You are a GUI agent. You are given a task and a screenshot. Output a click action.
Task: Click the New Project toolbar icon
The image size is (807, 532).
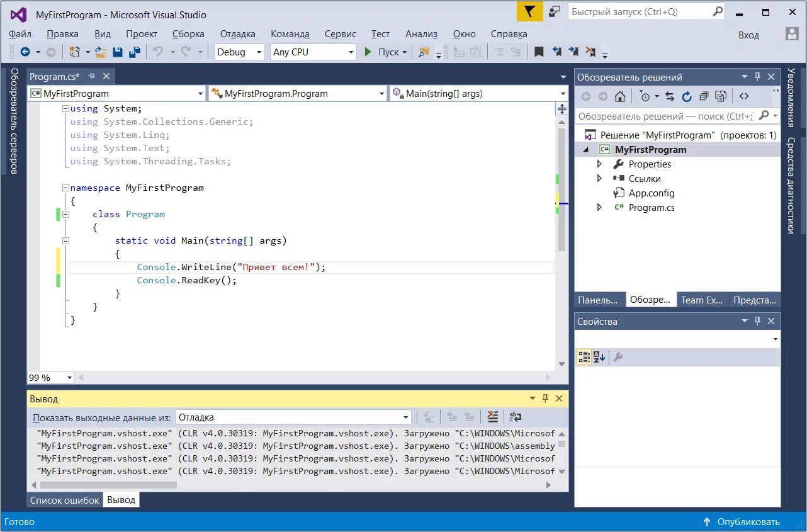pos(75,52)
